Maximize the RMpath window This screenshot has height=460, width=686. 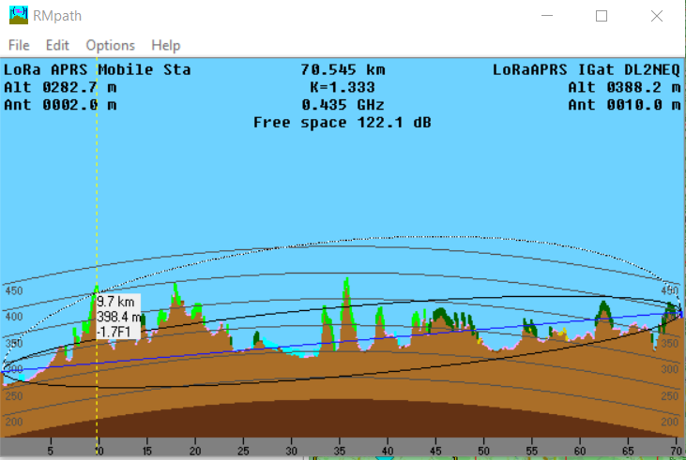point(602,16)
